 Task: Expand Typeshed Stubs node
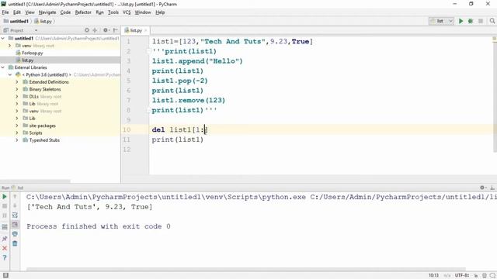point(17,140)
